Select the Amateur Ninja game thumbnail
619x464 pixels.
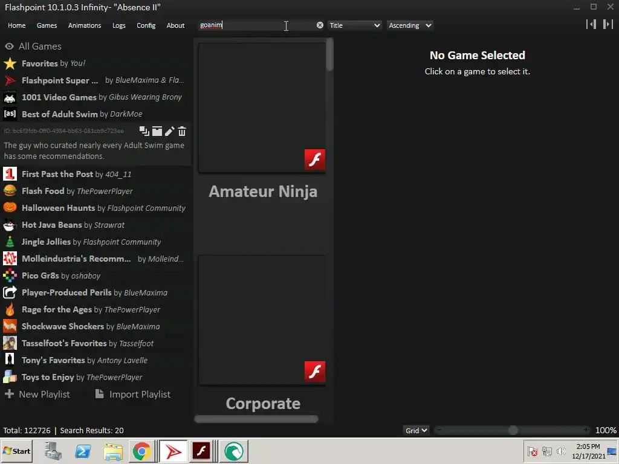[x=262, y=108]
